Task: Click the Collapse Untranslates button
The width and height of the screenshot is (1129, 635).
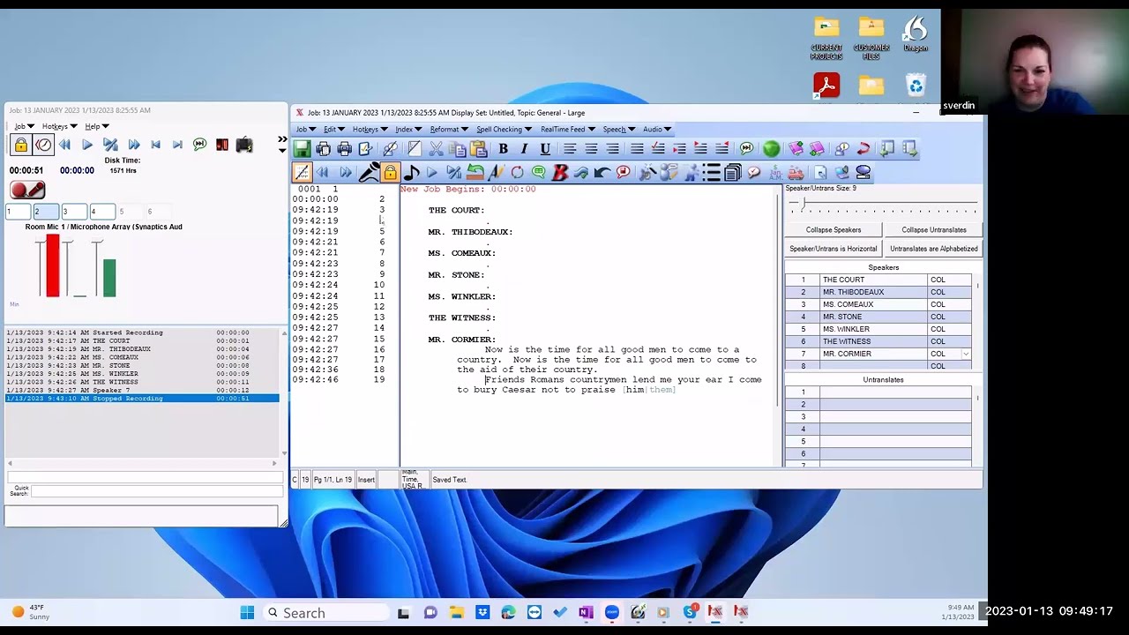Action: click(934, 230)
